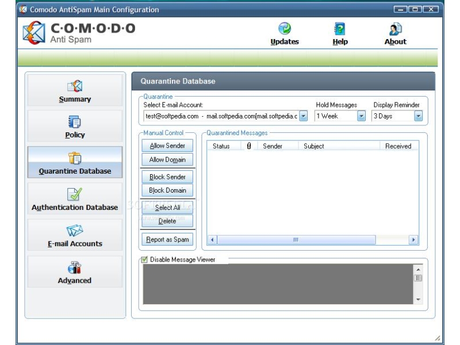Maximize the Comodo AntiSpam window
This screenshot has height=345, width=460.
[x=415, y=9]
